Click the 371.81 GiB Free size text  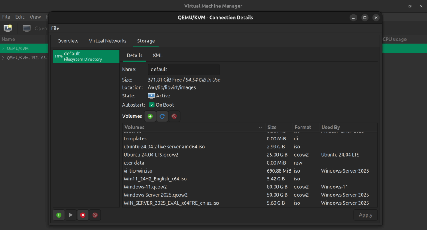(x=165, y=80)
